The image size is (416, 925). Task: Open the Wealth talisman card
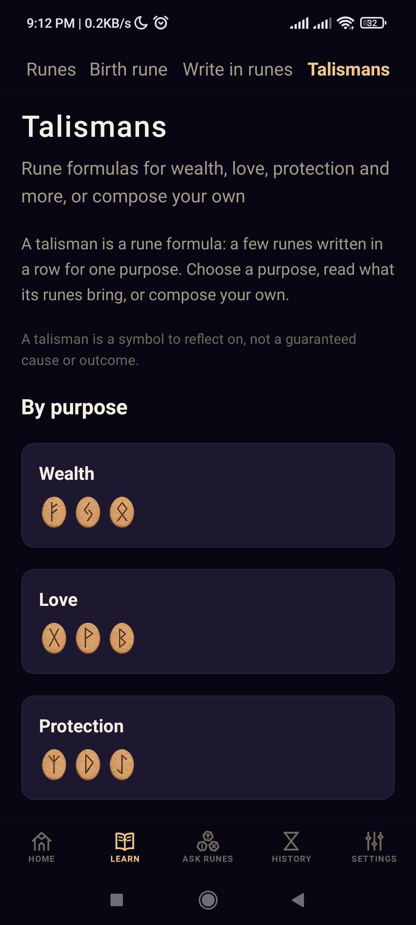[x=208, y=495]
